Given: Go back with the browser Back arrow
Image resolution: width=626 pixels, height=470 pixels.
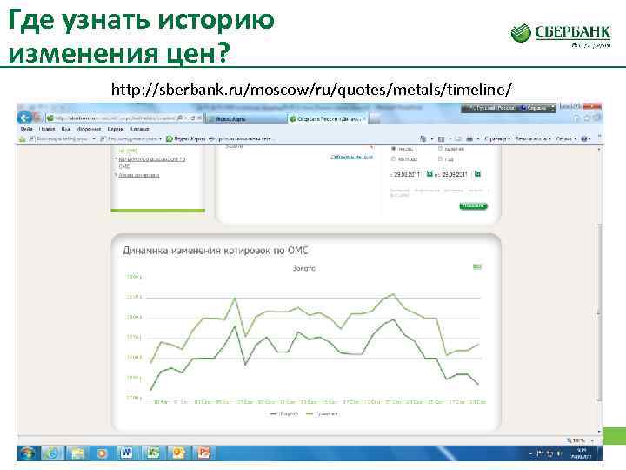Looking at the screenshot, I should (x=24, y=117).
